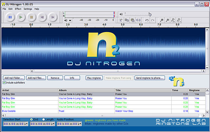Image resolution: width=210 pixels, height=132 pixels.
Task: Sort list by Title column header
Action: point(143,90)
